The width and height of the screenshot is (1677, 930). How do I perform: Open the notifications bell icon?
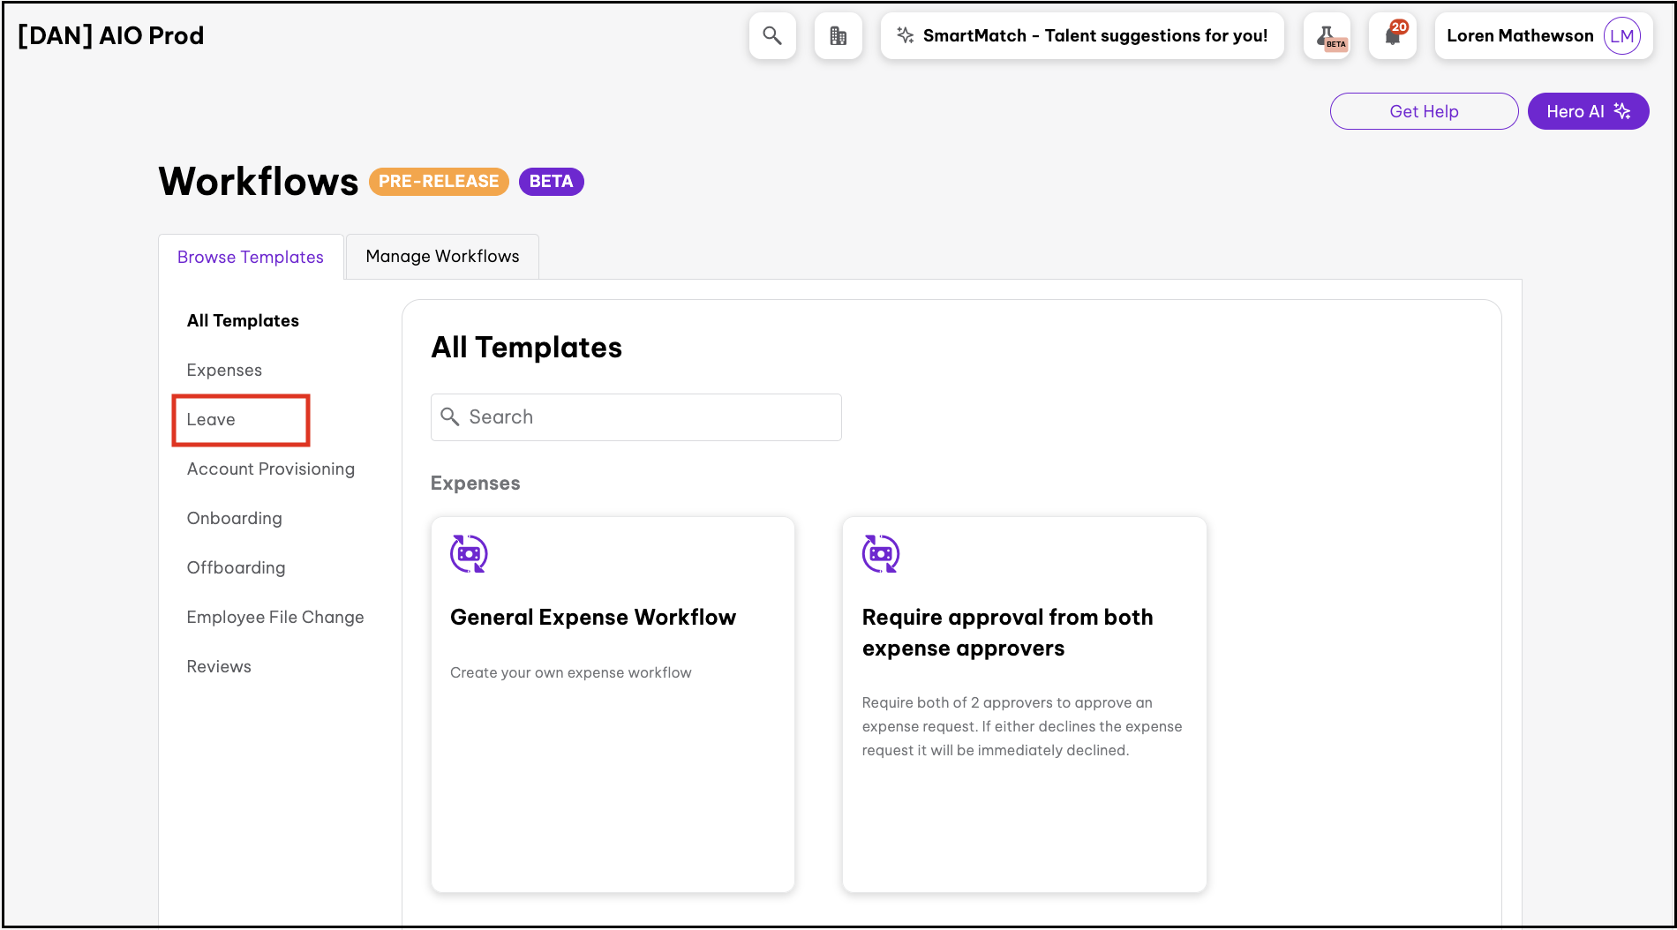click(1393, 36)
